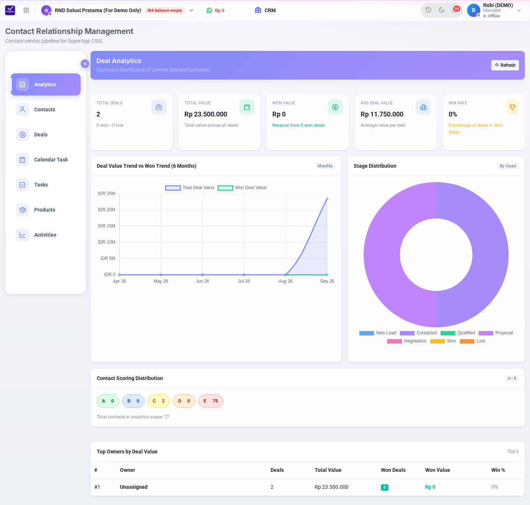Click the Total Value column header
Image resolution: width=530 pixels, height=505 pixels.
(328, 470)
